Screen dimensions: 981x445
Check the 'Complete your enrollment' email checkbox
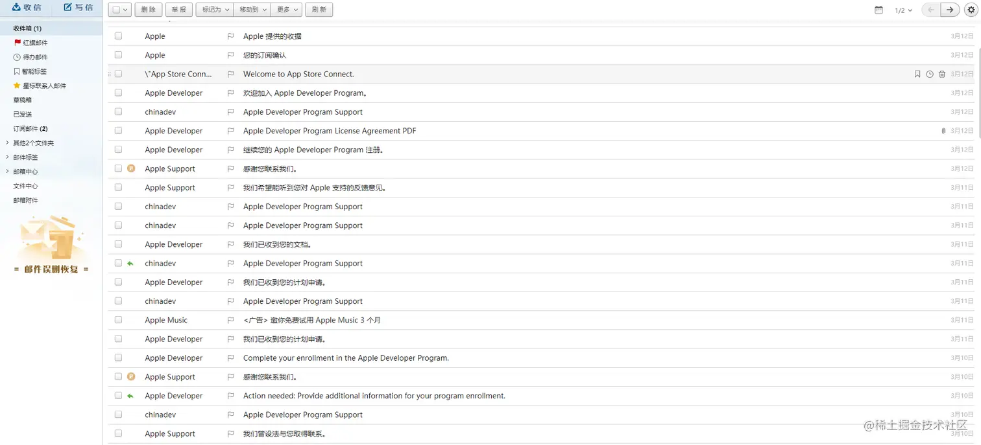tap(118, 358)
